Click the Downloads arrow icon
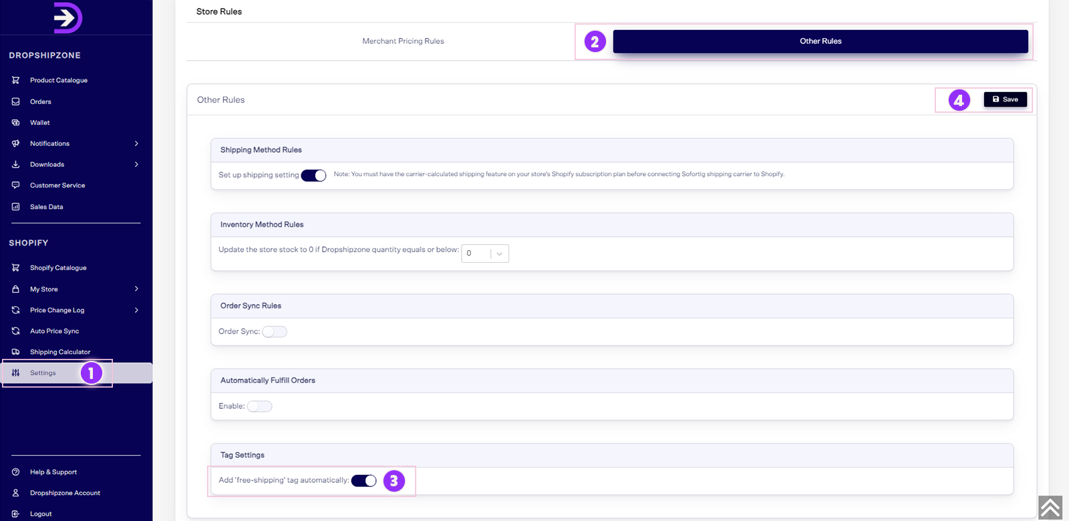 tap(15, 164)
